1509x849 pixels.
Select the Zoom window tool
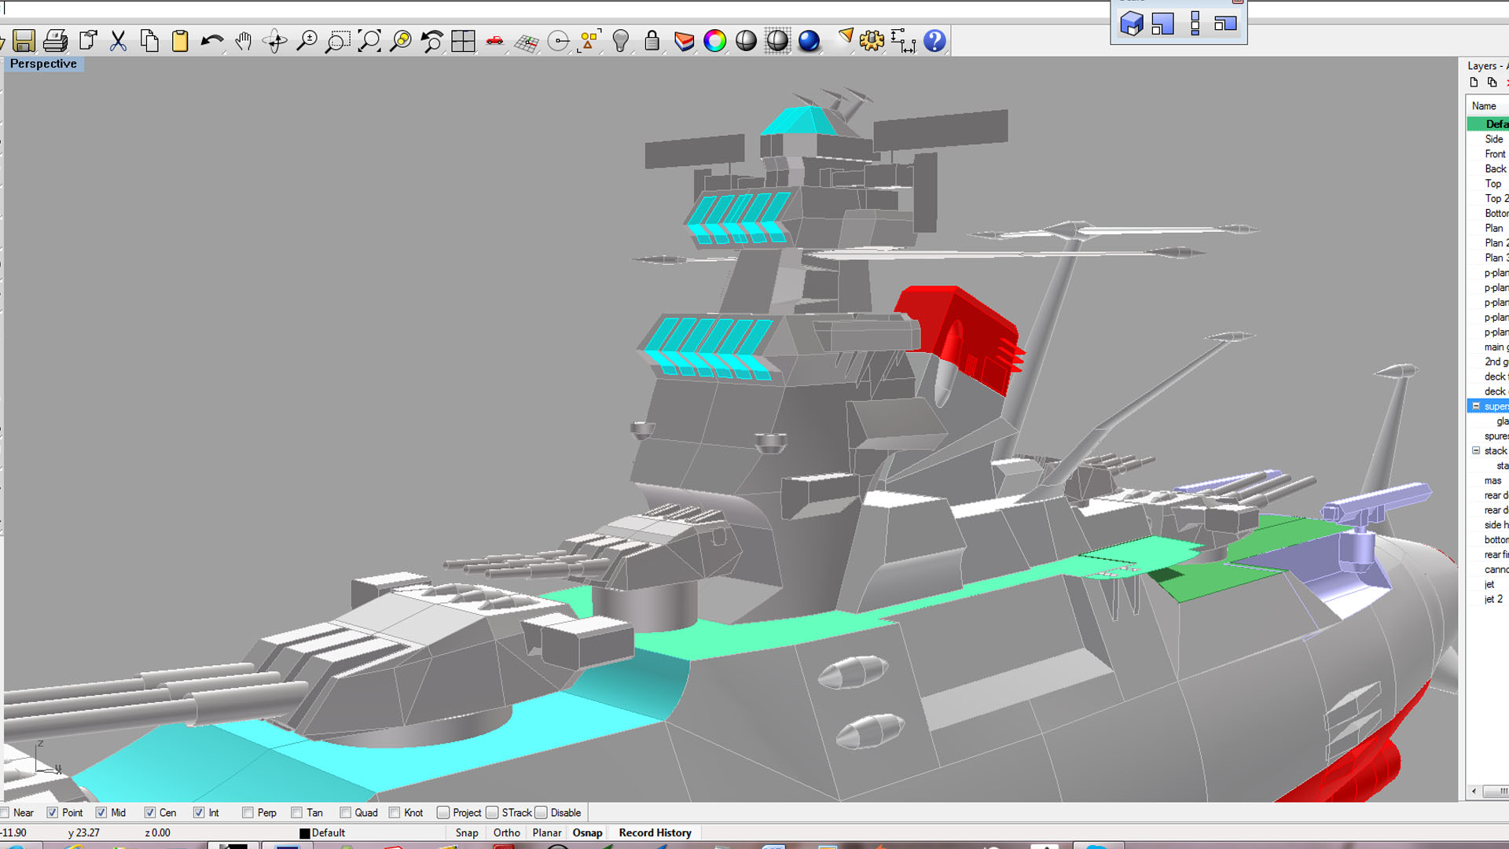point(338,41)
